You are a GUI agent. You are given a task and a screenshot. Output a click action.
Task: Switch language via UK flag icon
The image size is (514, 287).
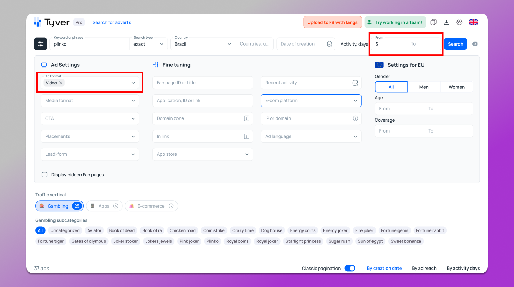(x=473, y=22)
